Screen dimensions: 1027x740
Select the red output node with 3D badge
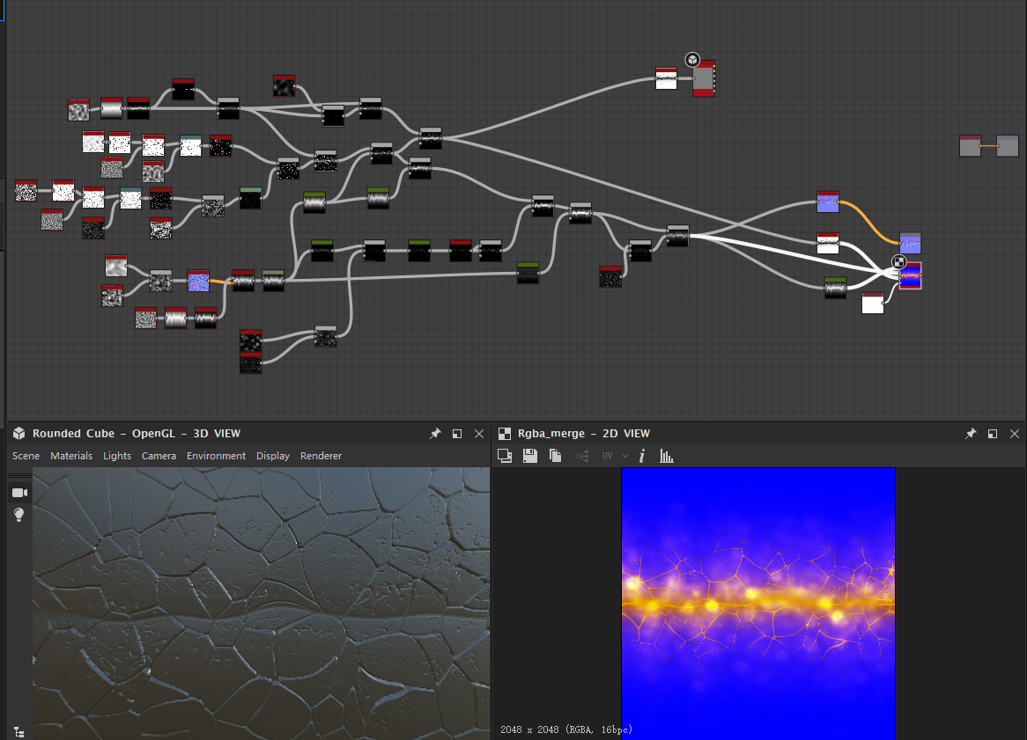pos(704,79)
